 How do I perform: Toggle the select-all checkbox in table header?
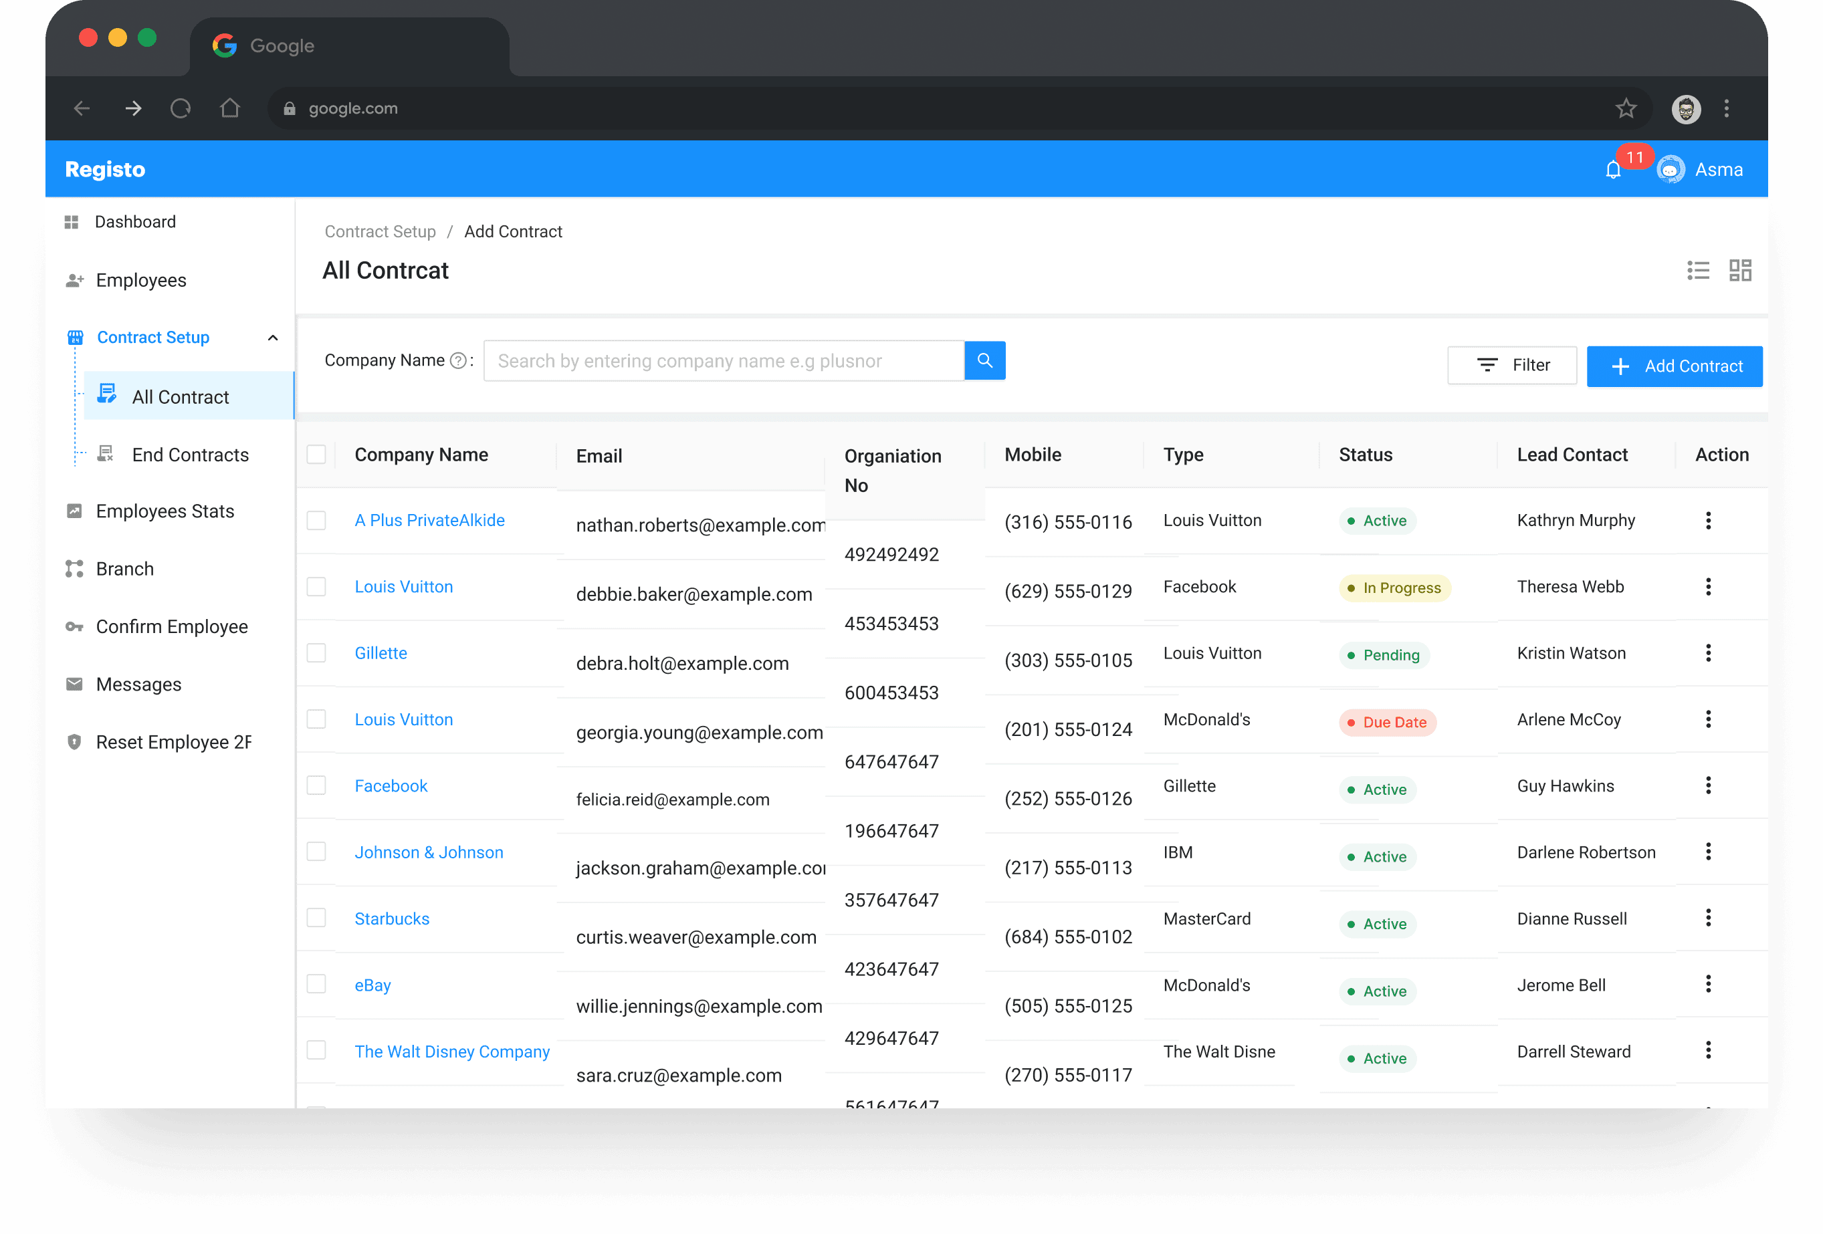pos(316,455)
